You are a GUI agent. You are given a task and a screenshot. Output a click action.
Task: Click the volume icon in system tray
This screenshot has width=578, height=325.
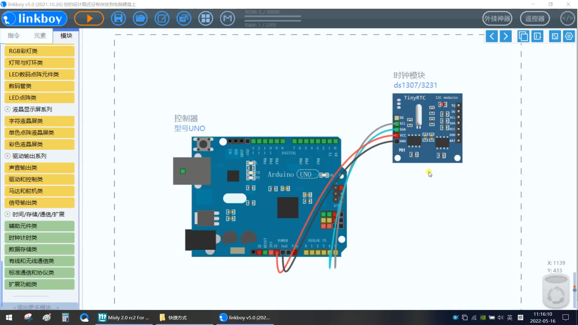[x=500, y=317]
